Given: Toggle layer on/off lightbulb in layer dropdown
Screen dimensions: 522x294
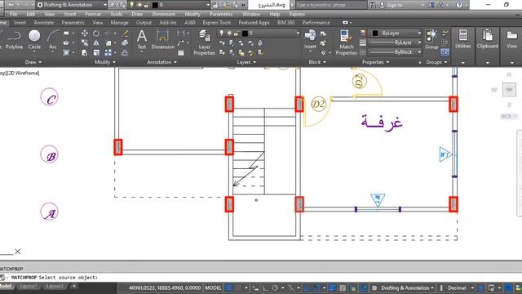Looking at the screenshot, I should (x=221, y=33).
